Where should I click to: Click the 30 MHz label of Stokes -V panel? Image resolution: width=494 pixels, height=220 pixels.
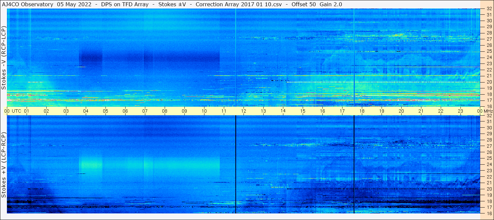489,21
